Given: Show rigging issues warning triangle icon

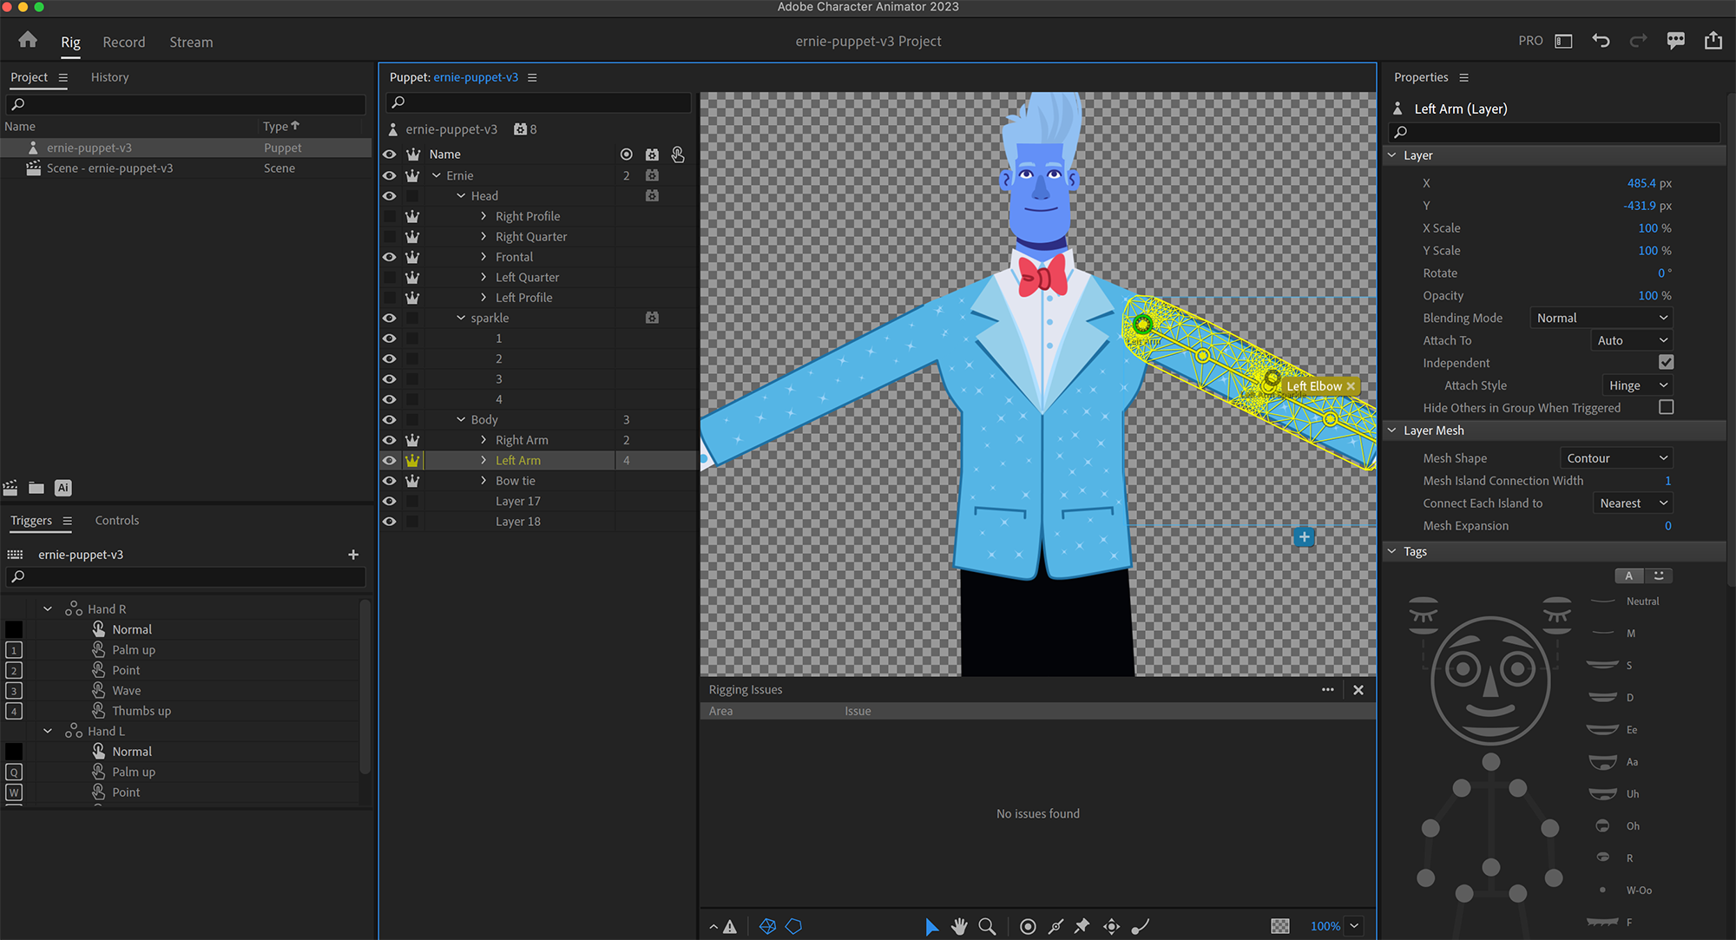Looking at the screenshot, I should click(x=730, y=926).
